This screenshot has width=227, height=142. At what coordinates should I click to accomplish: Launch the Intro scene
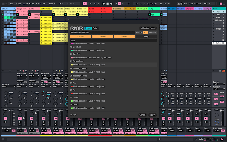214,12
